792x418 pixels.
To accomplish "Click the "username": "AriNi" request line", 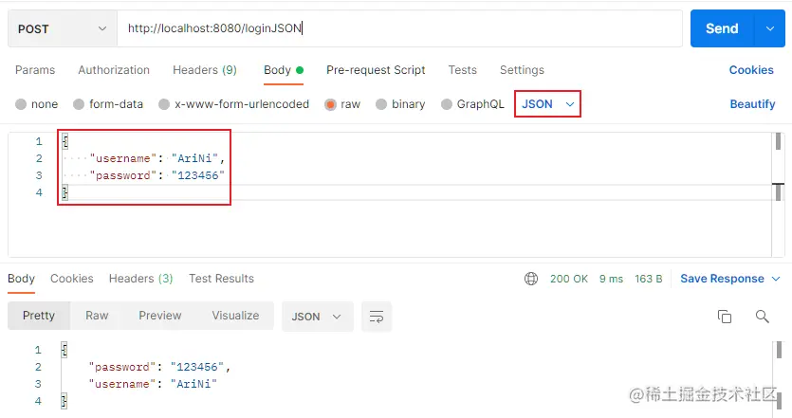I will [x=157, y=158].
